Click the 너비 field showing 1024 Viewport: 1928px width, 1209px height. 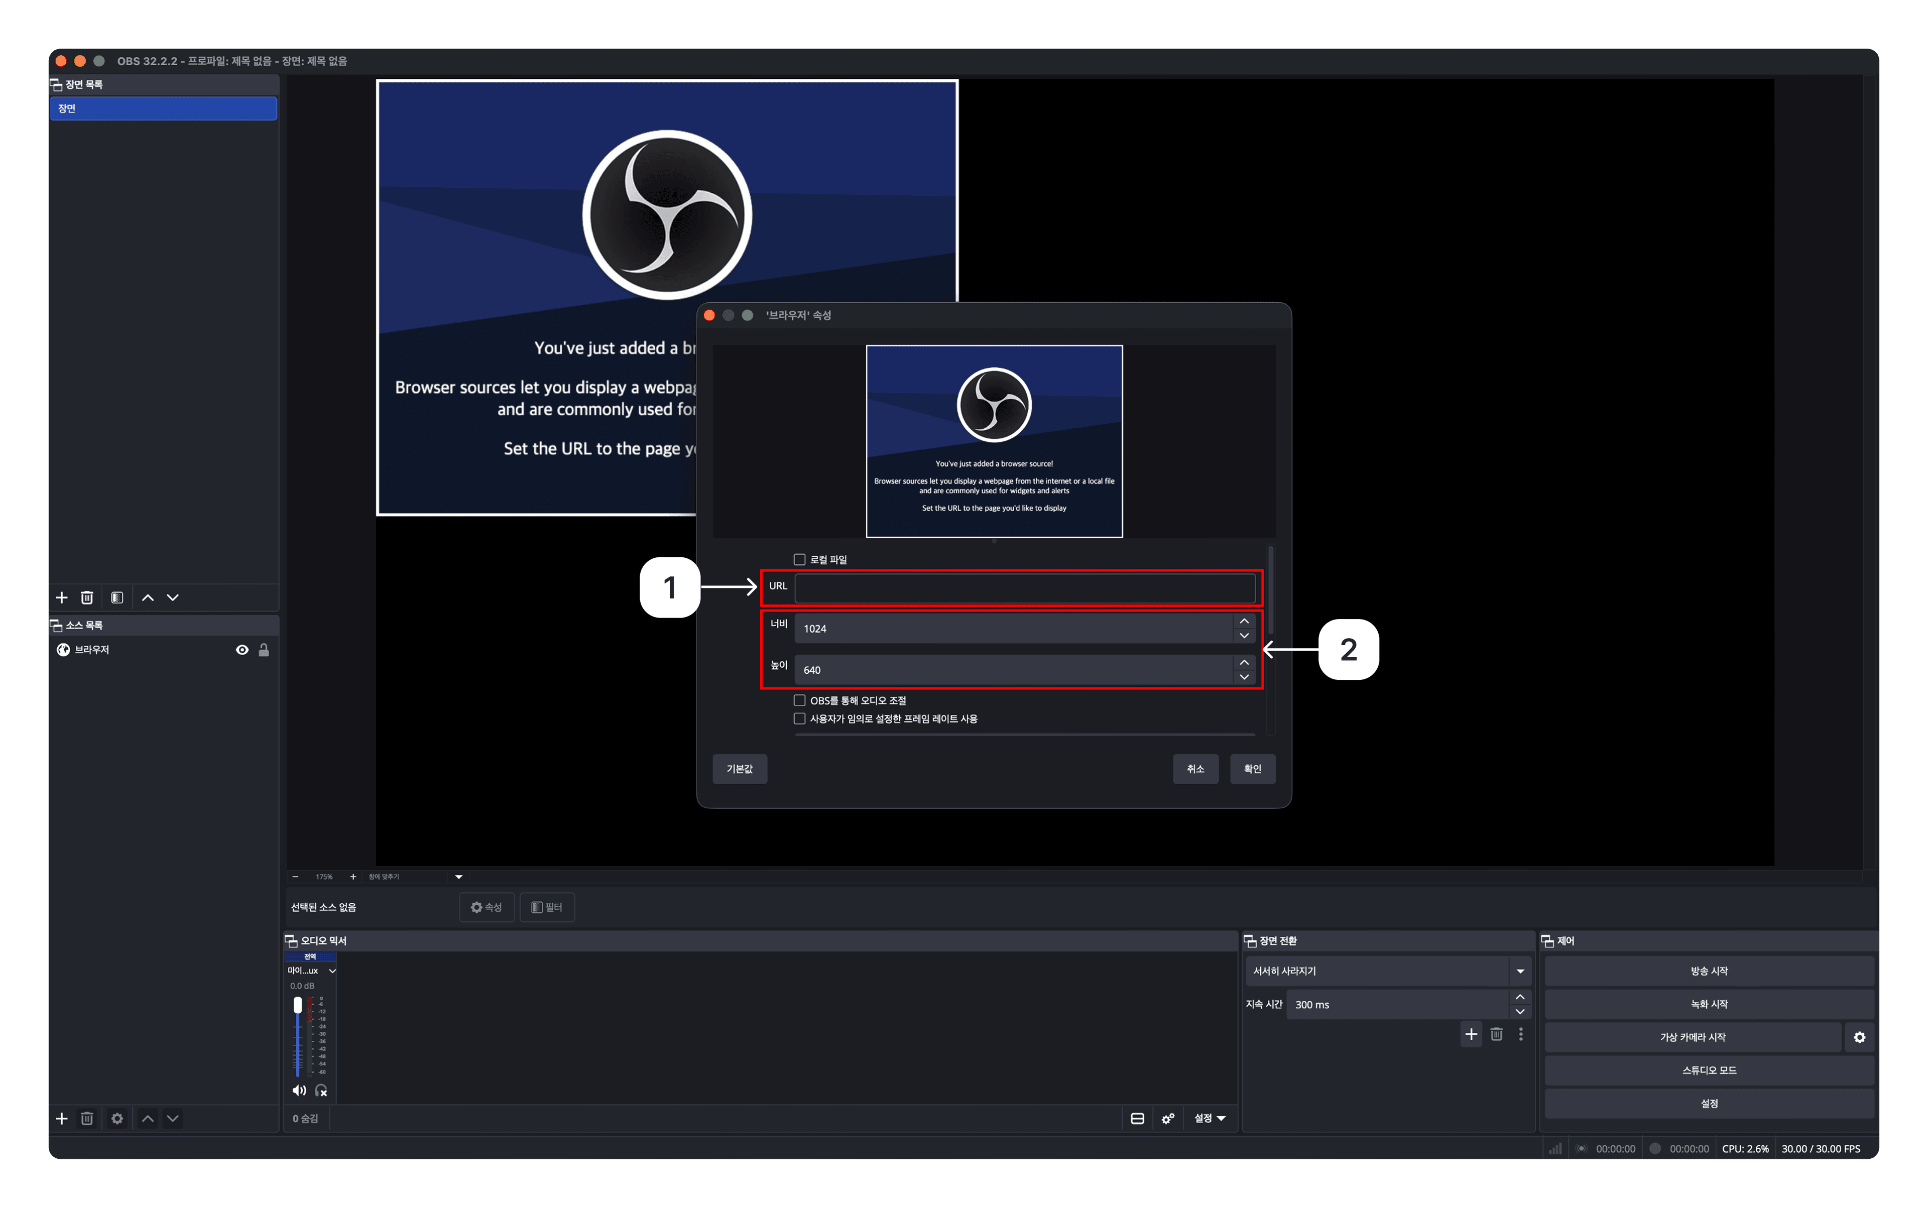(x=1014, y=629)
